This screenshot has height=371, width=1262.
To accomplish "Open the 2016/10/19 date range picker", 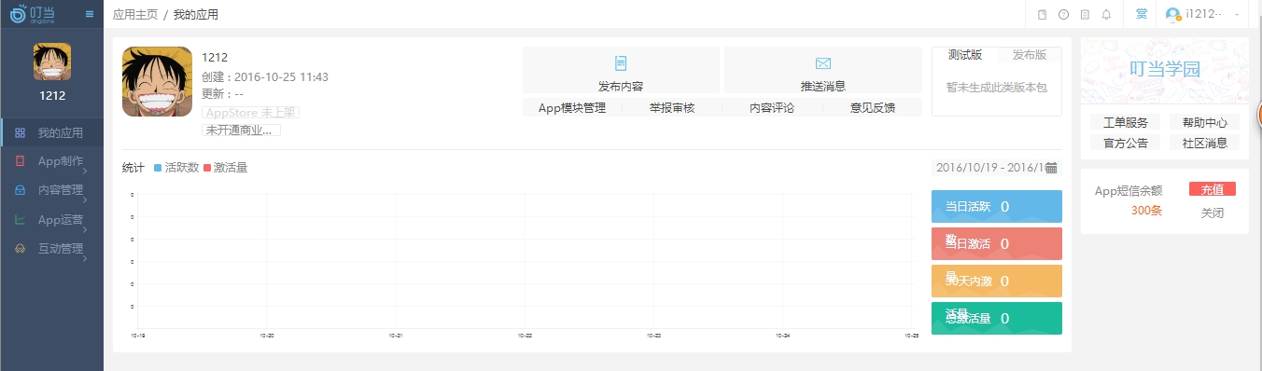I will click(996, 168).
